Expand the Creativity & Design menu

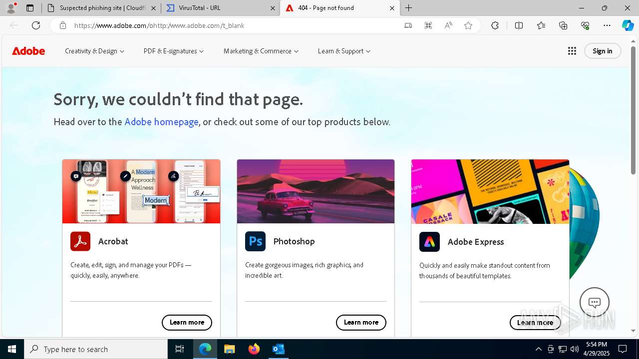(x=94, y=51)
